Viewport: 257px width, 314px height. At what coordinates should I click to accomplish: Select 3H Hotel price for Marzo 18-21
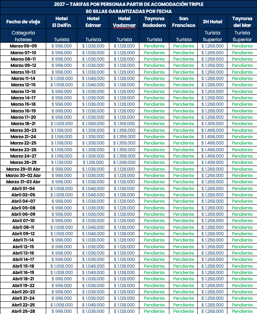[x=212, y=124]
